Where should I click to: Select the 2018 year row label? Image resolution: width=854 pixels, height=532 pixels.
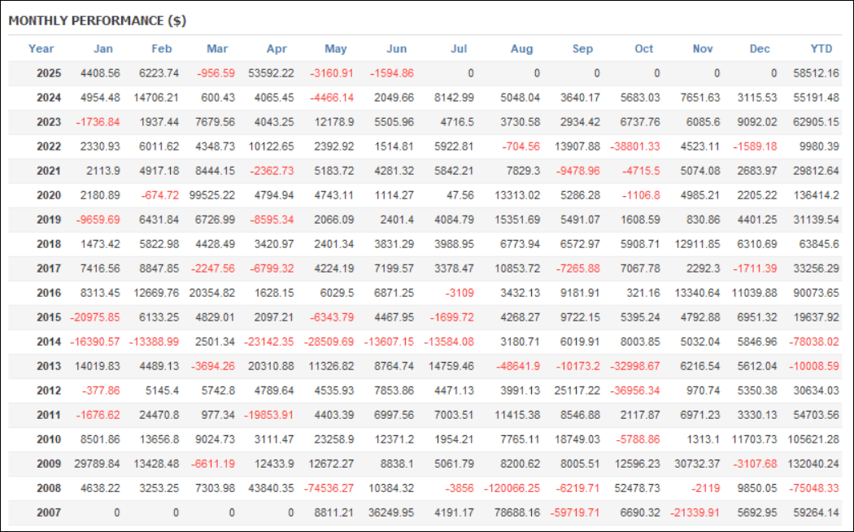(49, 244)
